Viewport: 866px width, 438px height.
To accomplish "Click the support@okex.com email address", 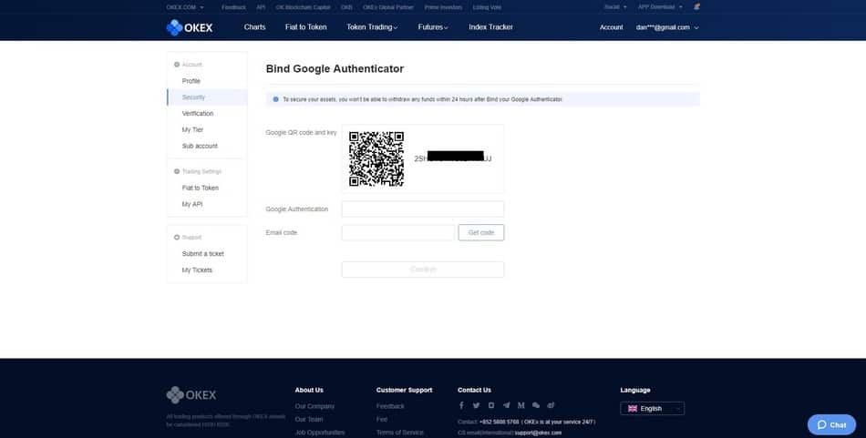I will [538, 433].
